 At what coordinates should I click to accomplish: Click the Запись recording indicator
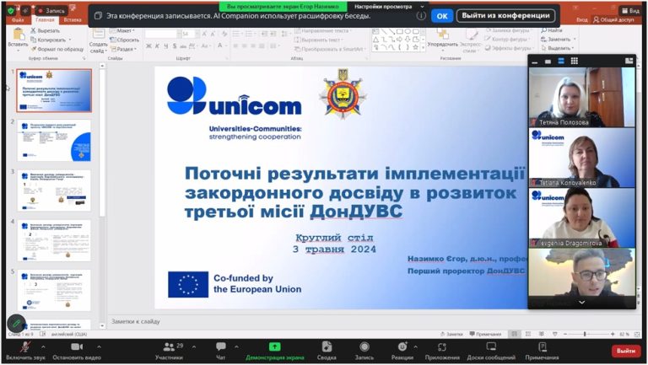tap(52, 10)
